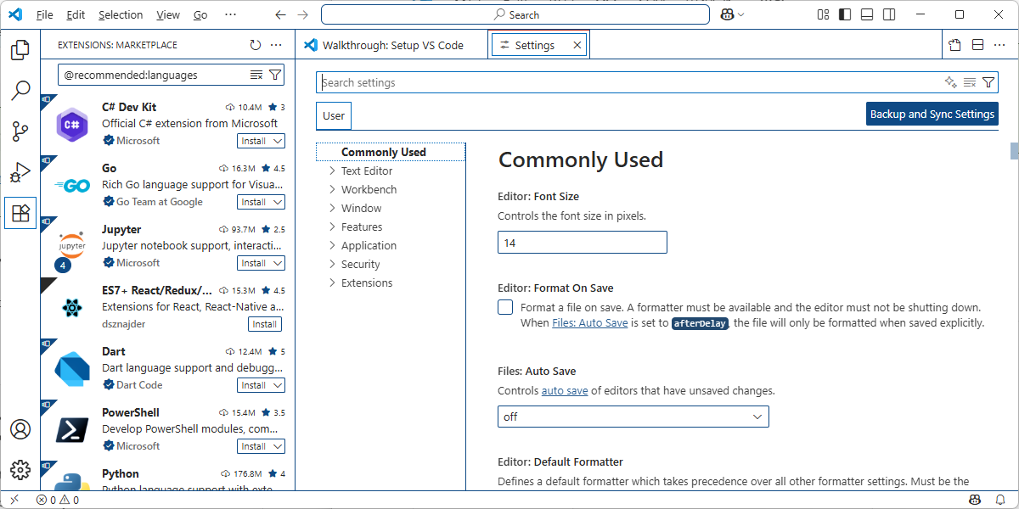The height and width of the screenshot is (509, 1019).
Task: Open the Run and Debug view
Action: [x=20, y=171]
